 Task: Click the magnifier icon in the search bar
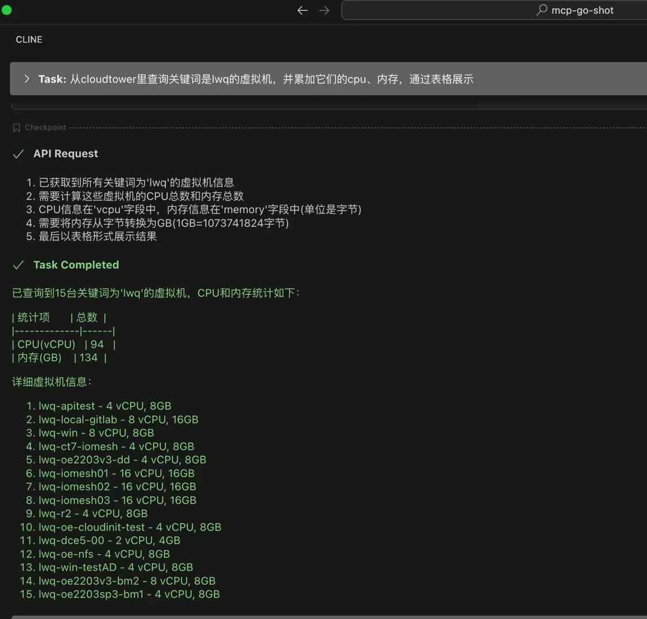click(541, 10)
